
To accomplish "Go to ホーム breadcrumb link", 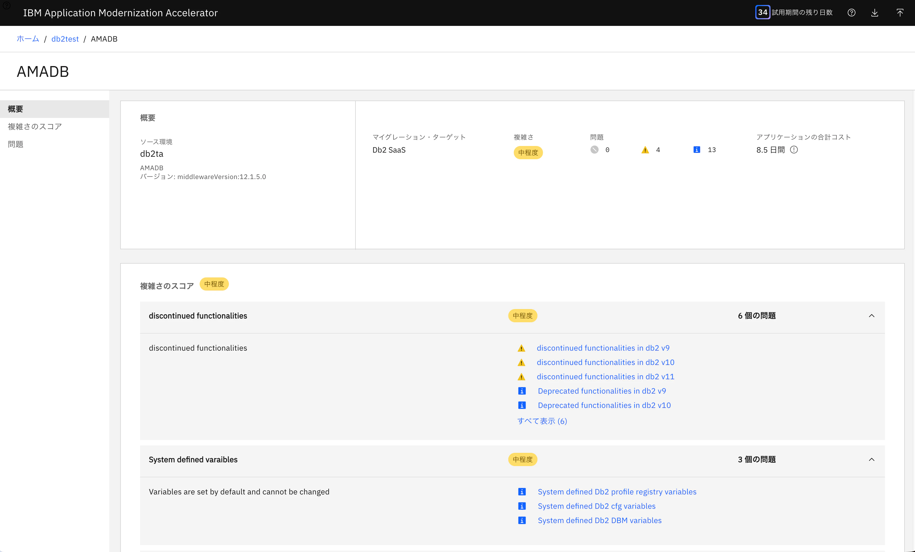I will point(28,39).
